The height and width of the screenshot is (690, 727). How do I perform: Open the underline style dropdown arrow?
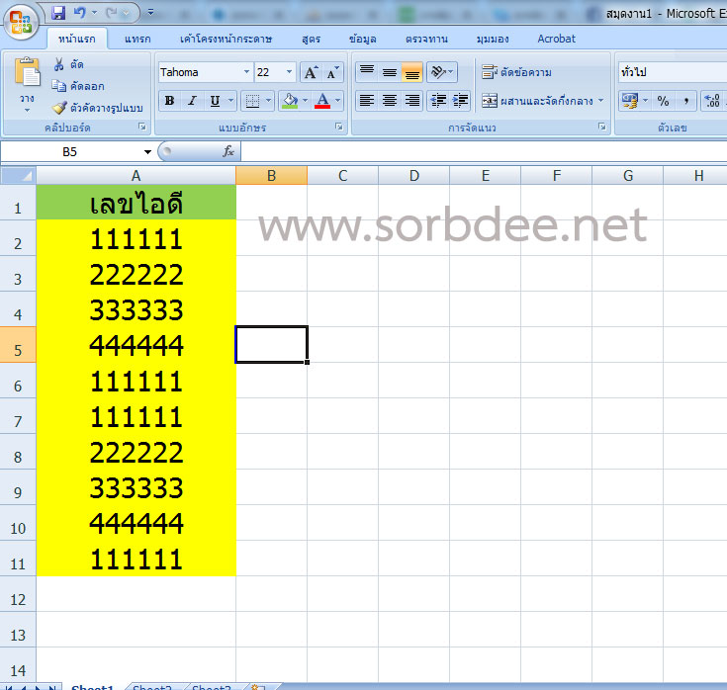click(230, 101)
